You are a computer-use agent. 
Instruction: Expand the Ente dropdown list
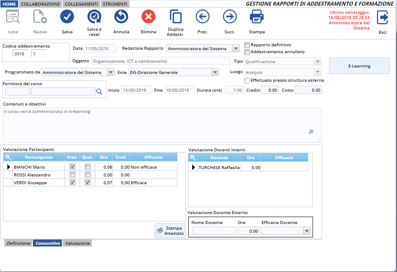[x=215, y=73]
